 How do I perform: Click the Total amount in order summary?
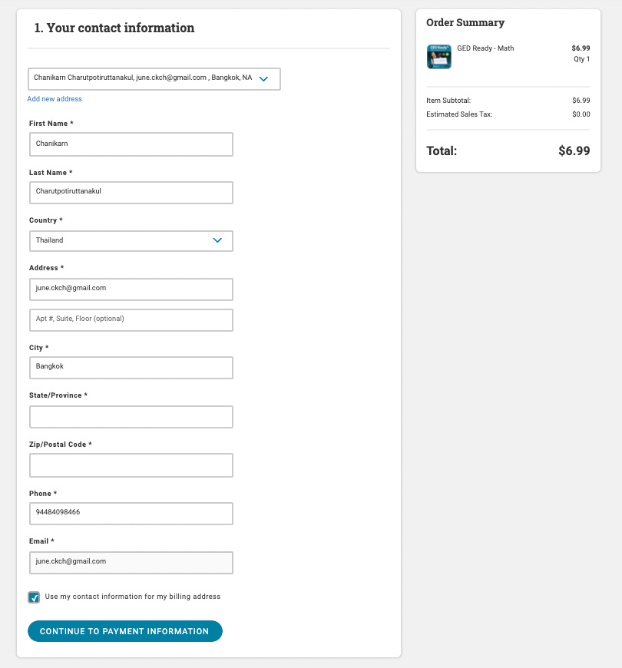(x=574, y=150)
